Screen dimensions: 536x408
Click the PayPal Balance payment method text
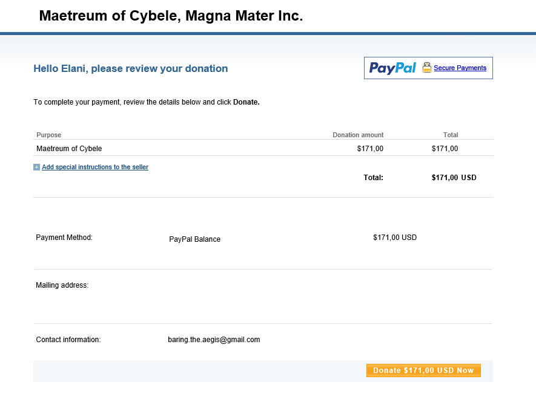pos(194,239)
